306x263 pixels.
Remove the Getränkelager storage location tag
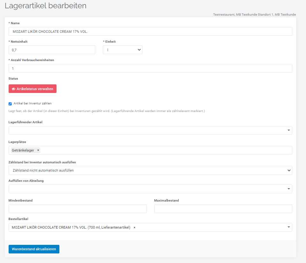[38, 150]
